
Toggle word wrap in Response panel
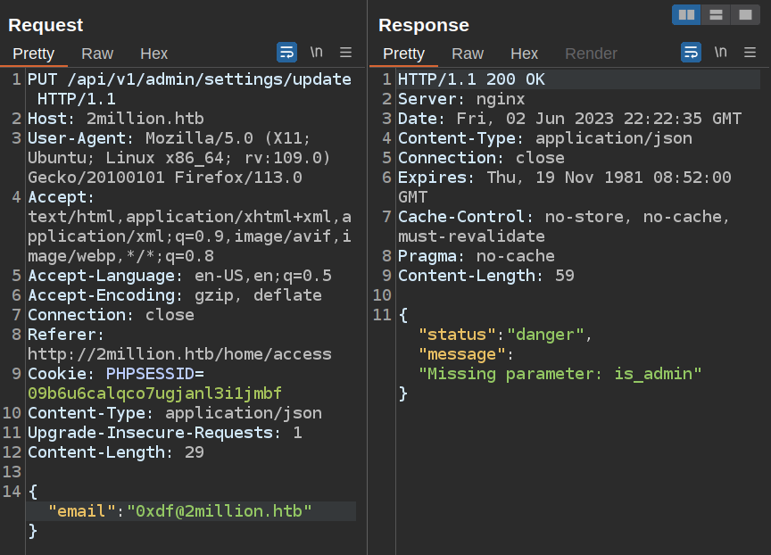(691, 53)
